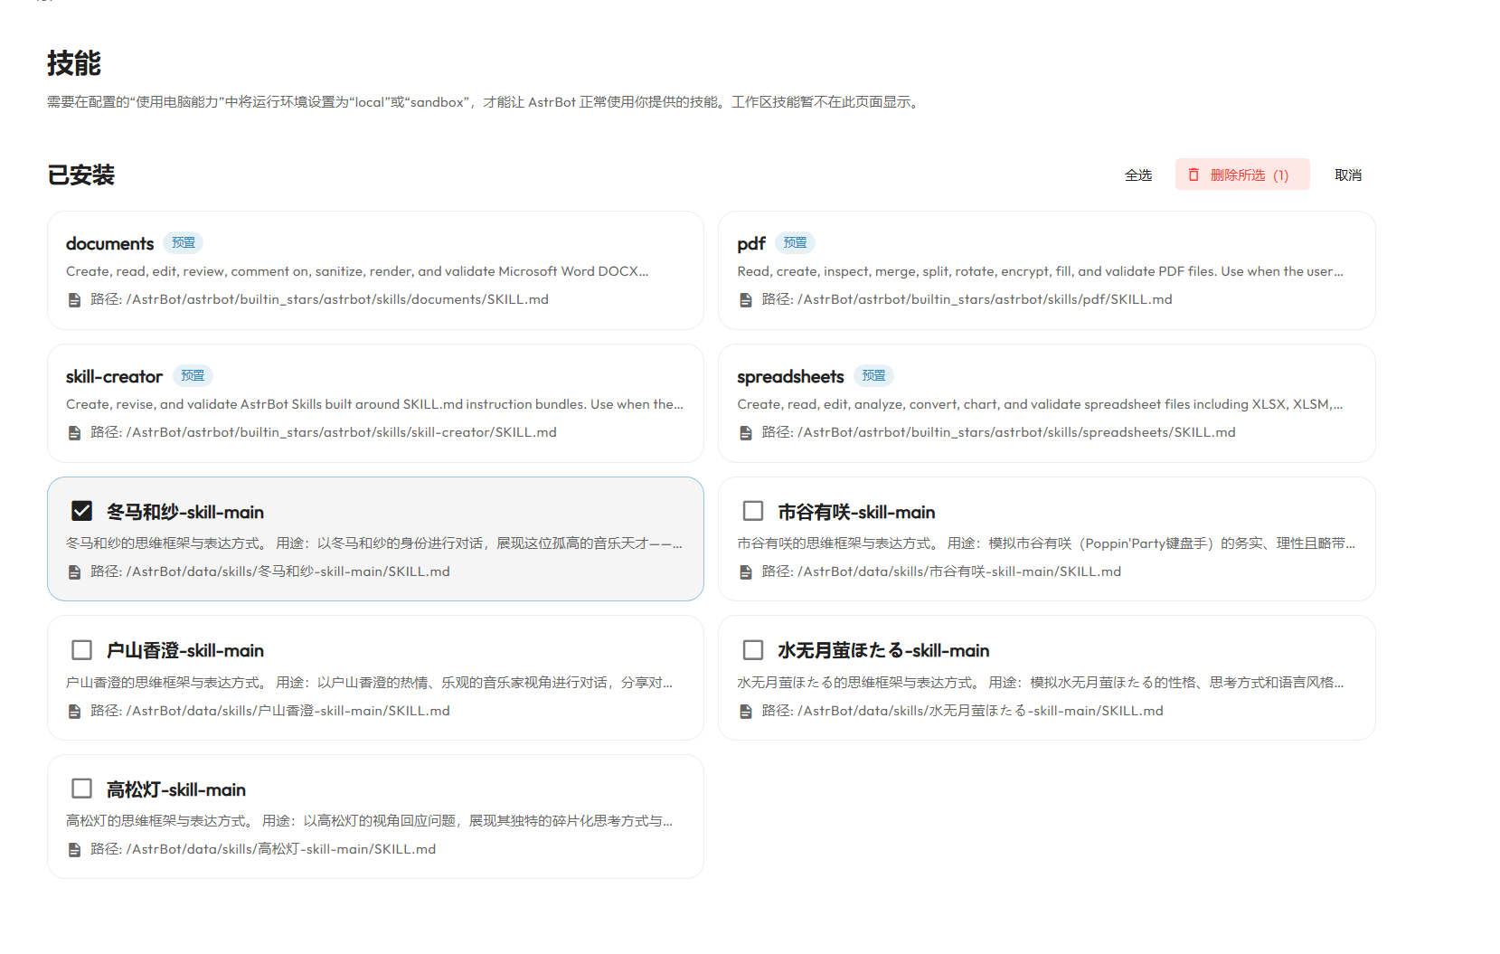1500x954 pixels.
Task: Click the 已安装 section heading
Action: tap(81, 175)
